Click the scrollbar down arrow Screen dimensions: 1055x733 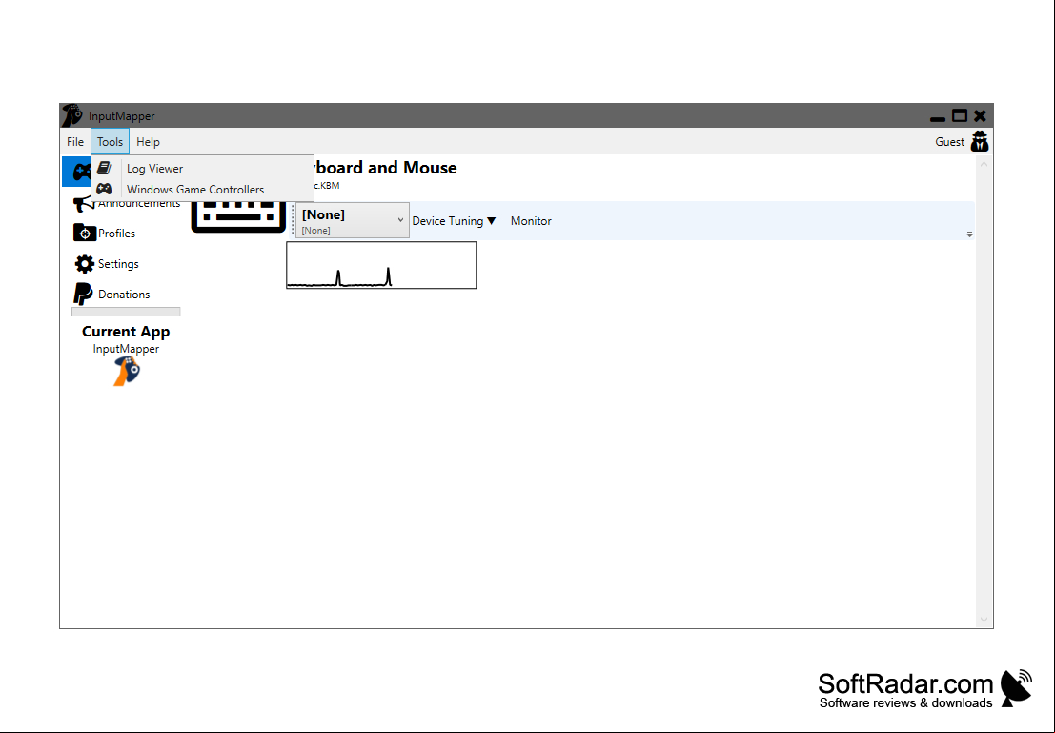point(984,620)
